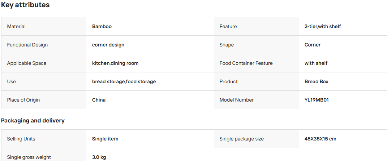Screen dimensions: 387x161
Task: Click the model number YL19MB01
Action: (x=317, y=100)
